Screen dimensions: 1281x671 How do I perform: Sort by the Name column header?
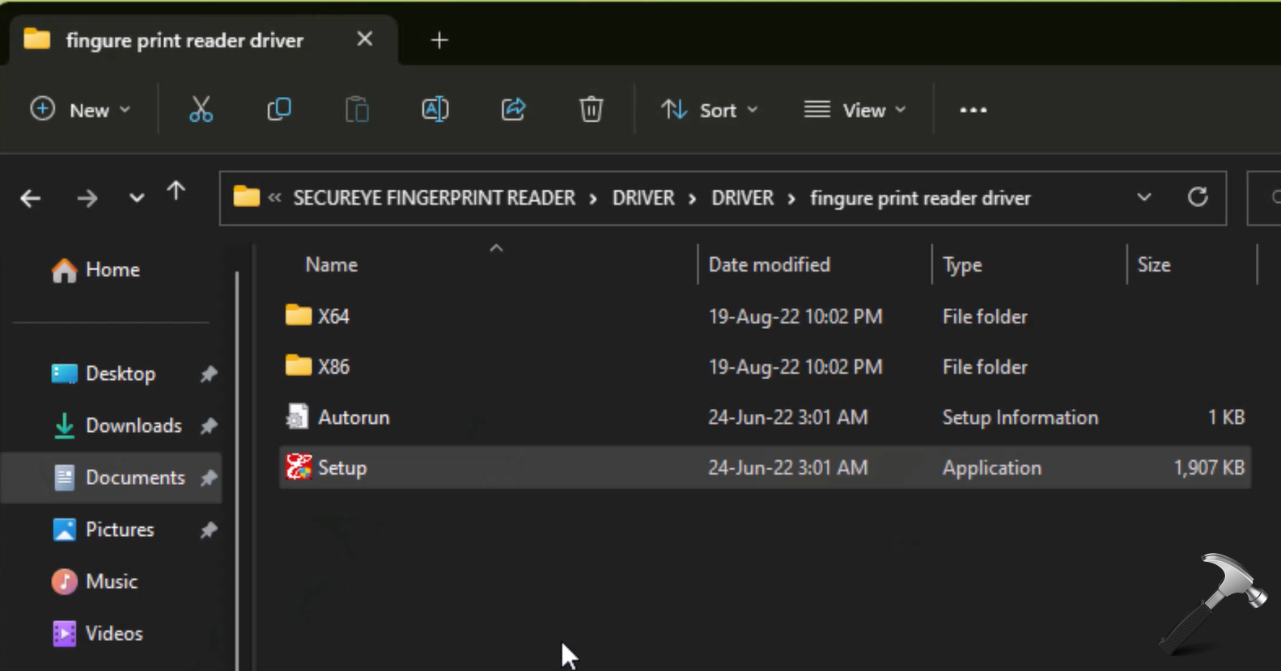coord(331,264)
